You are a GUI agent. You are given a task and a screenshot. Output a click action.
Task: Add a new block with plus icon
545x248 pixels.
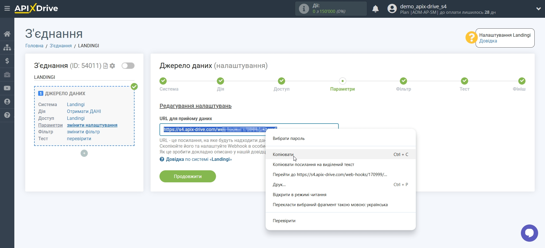point(84,153)
